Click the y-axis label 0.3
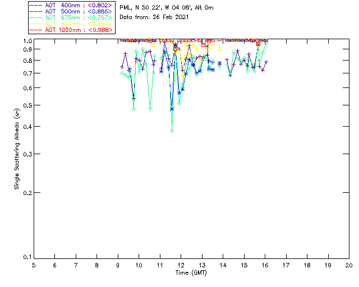This screenshot has height=287, width=359. (27, 154)
